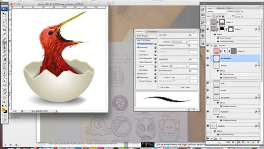
Task: Switch to the Channels tab
Action: (x=221, y=8)
